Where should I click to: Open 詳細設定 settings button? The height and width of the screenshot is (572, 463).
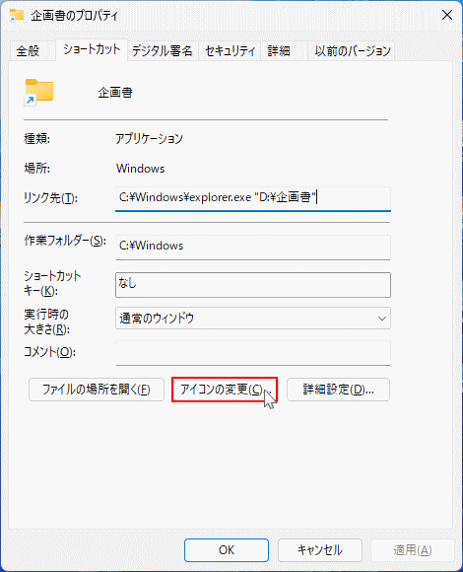coord(338,390)
